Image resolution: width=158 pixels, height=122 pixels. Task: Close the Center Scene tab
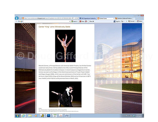pos(114,18)
